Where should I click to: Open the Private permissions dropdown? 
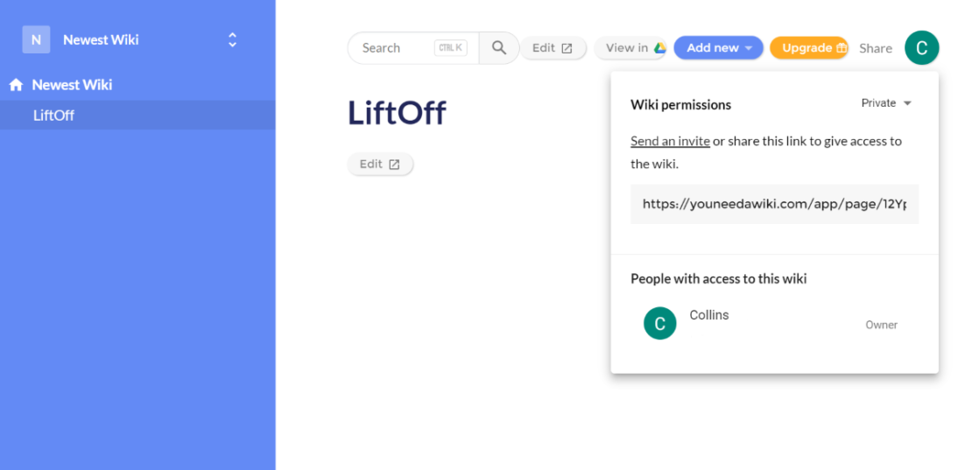[886, 103]
